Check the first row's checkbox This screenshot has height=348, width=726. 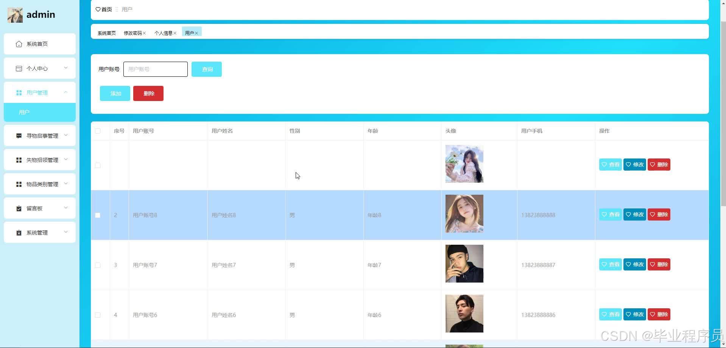(x=98, y=165)
